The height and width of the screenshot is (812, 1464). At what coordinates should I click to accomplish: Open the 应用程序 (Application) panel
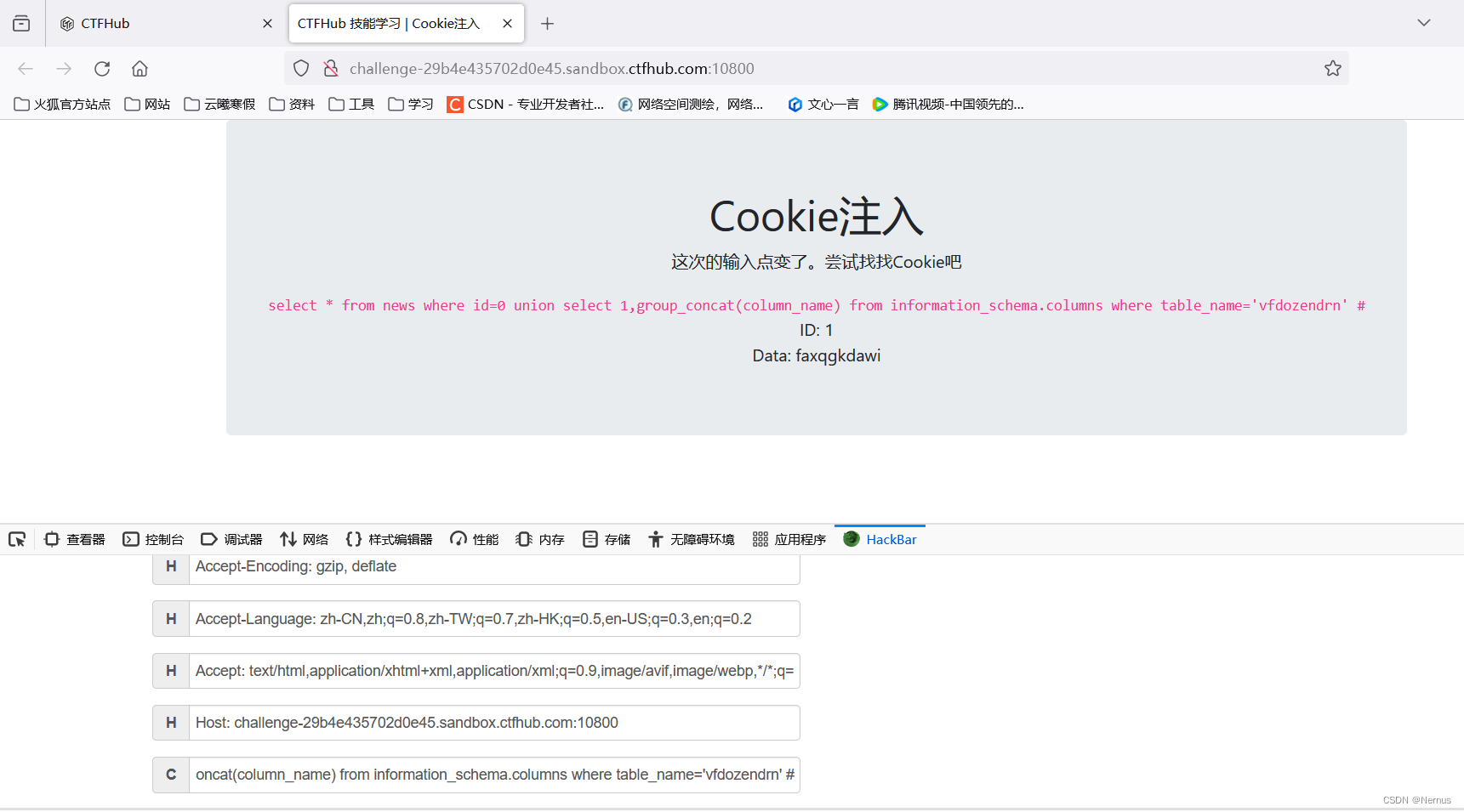click(x=789, y=538)
